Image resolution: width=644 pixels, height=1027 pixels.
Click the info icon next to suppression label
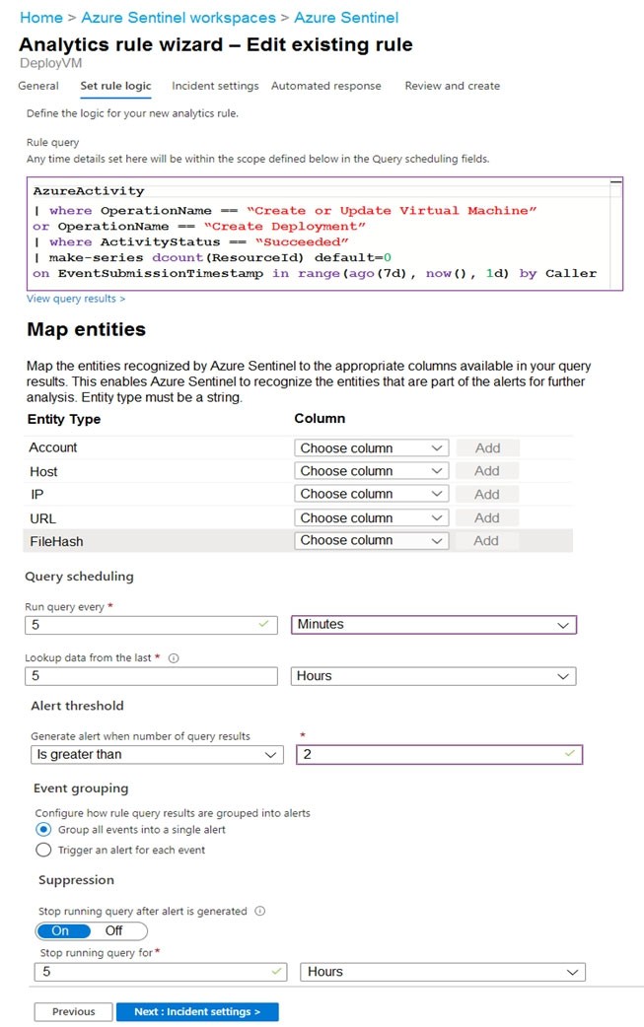(260, 911)
